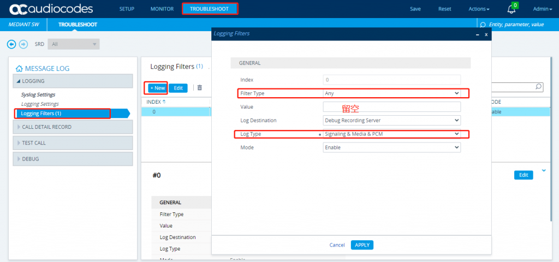Viewport: 559px width, 262px height.
Task: Open the notifications bell icon
Action: pos(512,9)
